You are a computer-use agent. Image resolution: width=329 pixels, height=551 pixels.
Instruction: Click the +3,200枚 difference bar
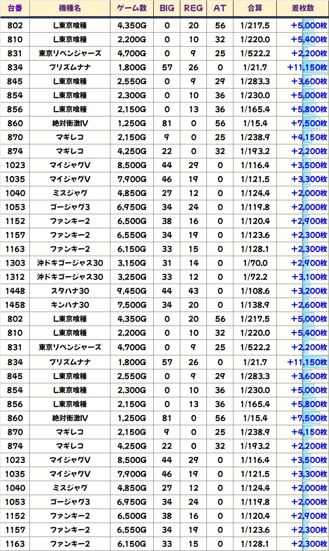309,291
